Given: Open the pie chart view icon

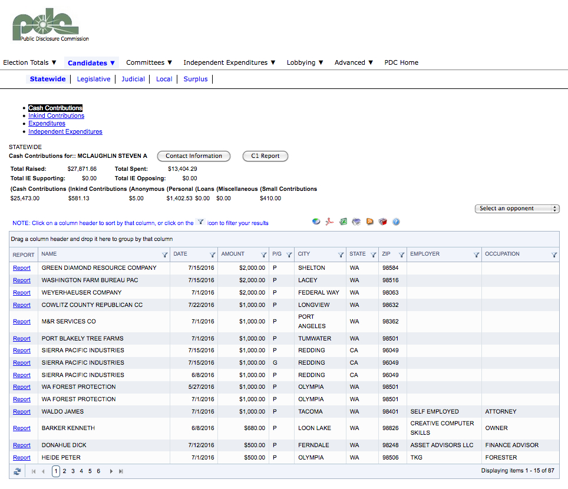Looking at the screenshot, I should click(316, 222).
